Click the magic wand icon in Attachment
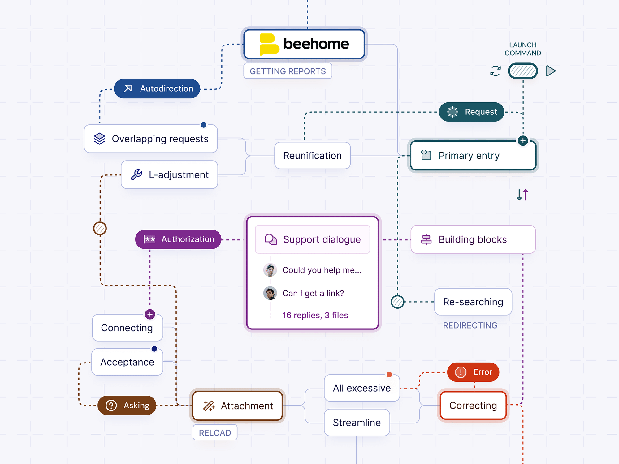This screenshot has height=464, width=619. click(x=209, y=406)
